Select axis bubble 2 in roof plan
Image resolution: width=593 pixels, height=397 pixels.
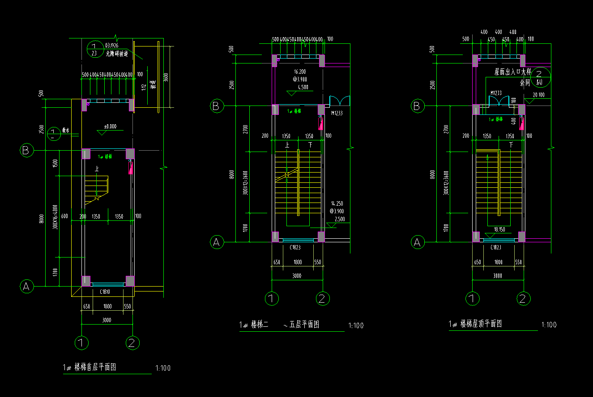[524, 299]
